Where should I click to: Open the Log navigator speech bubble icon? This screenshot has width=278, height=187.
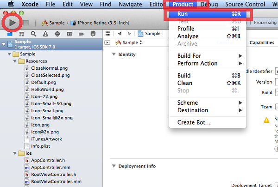(93, 34)
